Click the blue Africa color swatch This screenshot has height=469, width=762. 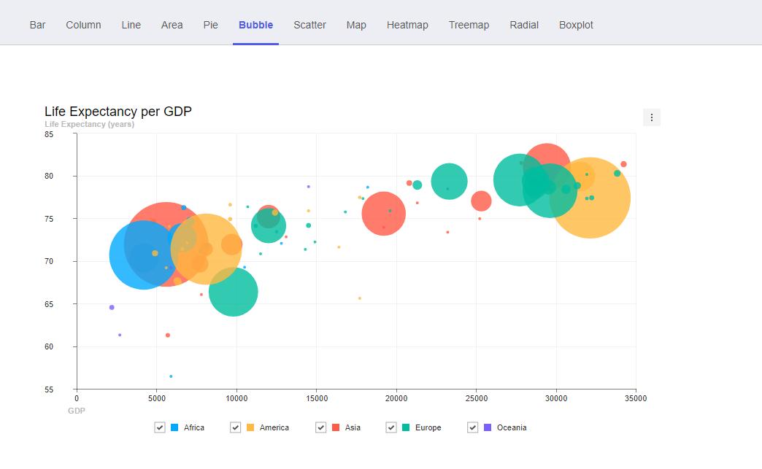click(174, 427)
